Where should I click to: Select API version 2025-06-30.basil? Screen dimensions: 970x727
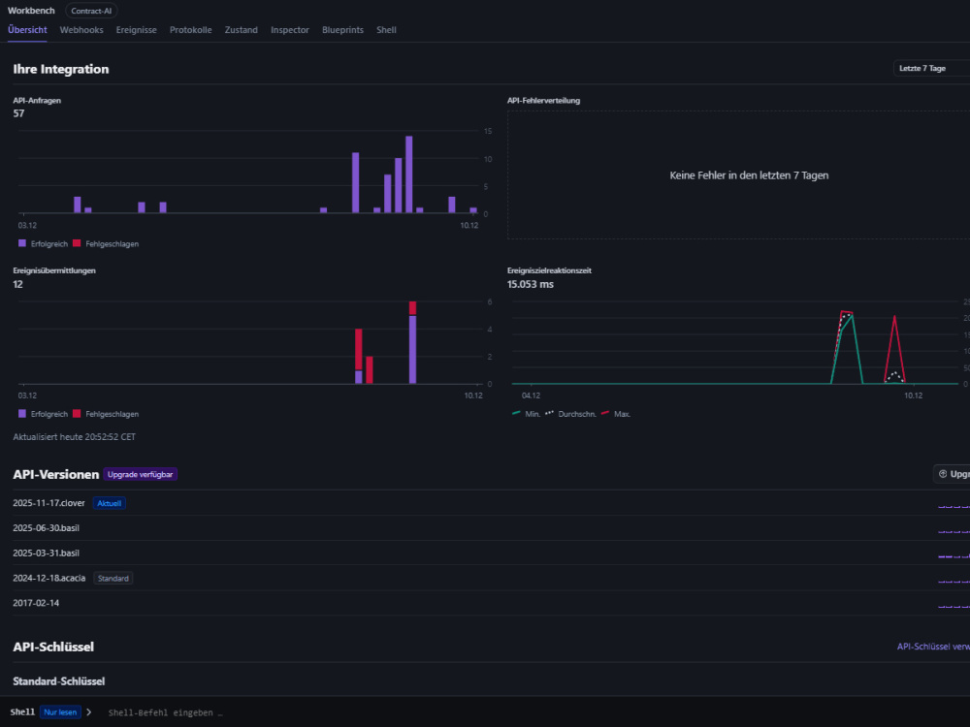tap(46, 528)
